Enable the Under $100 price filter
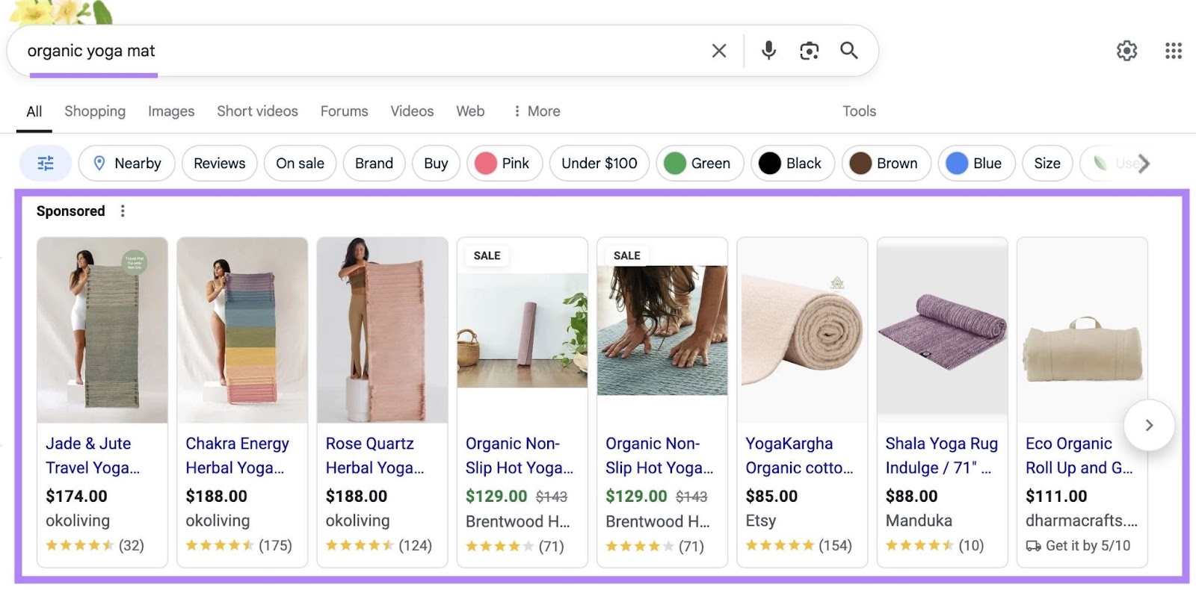Image resolution: width=1196 pixels, height=590 pixels. coord(599,163)
